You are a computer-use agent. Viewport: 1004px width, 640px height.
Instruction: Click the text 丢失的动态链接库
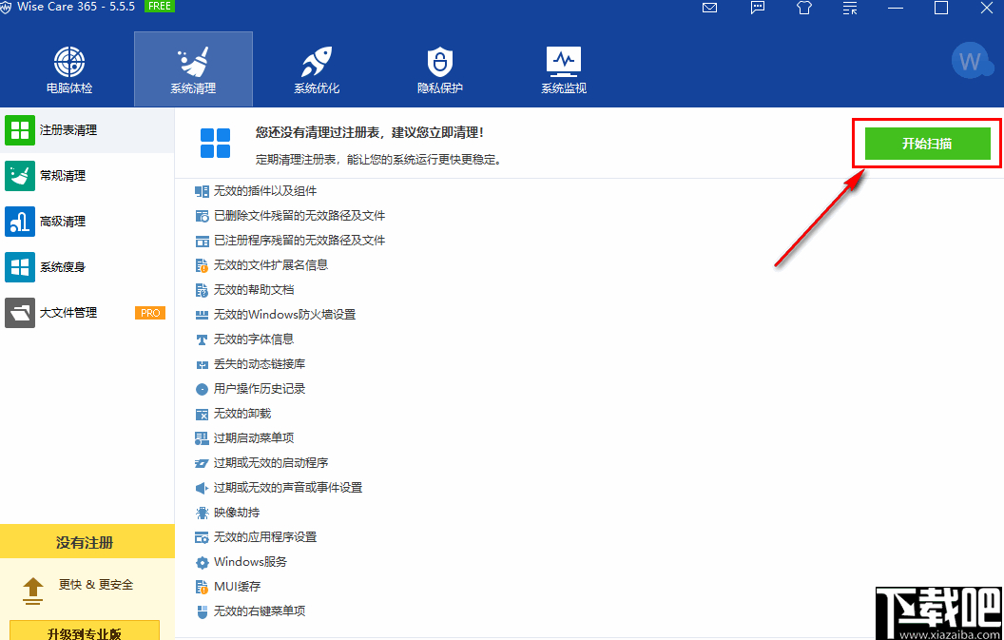[260, 364]
